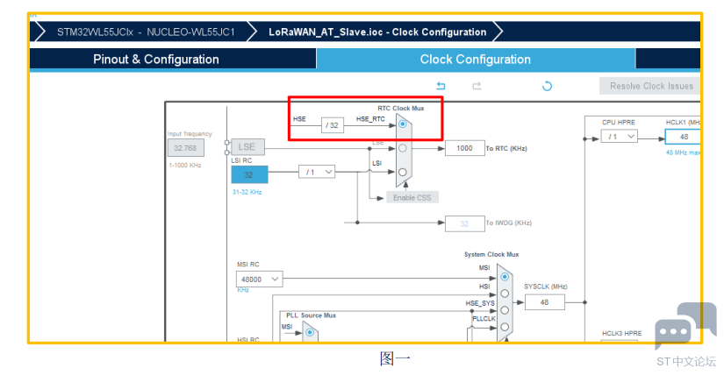
Task: Switch to Pinout & Configuration tab
Action: (173, 59)
